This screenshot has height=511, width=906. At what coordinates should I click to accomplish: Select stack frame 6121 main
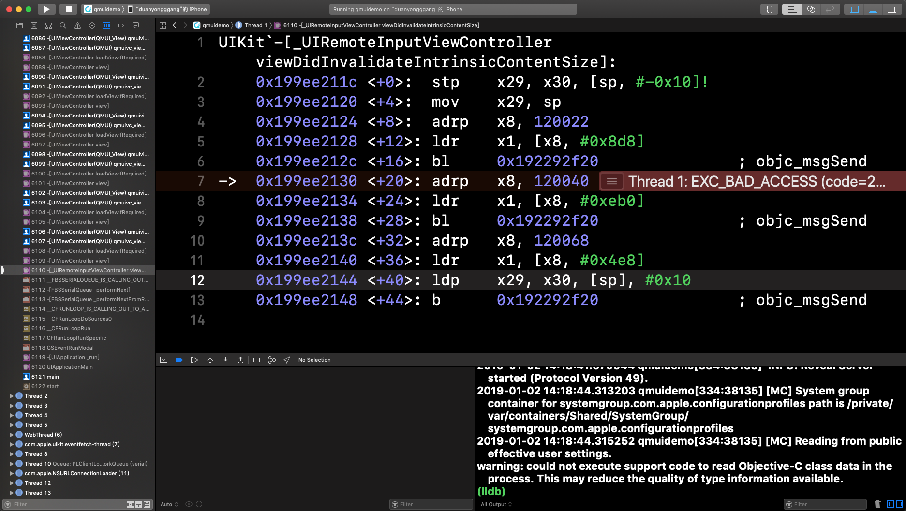(77, 377)
